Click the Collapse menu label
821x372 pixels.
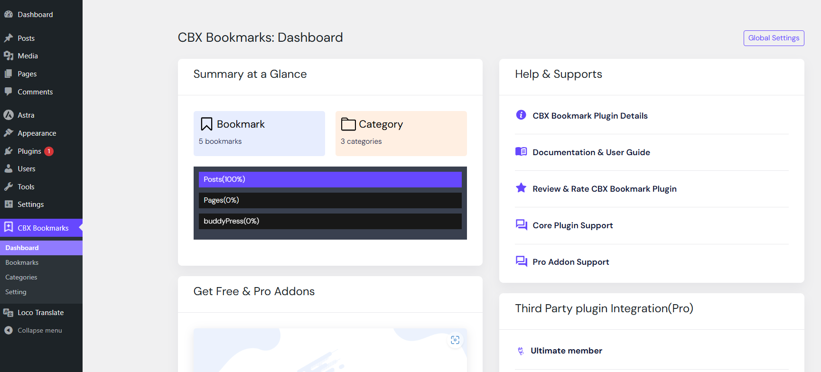point(40,330)
